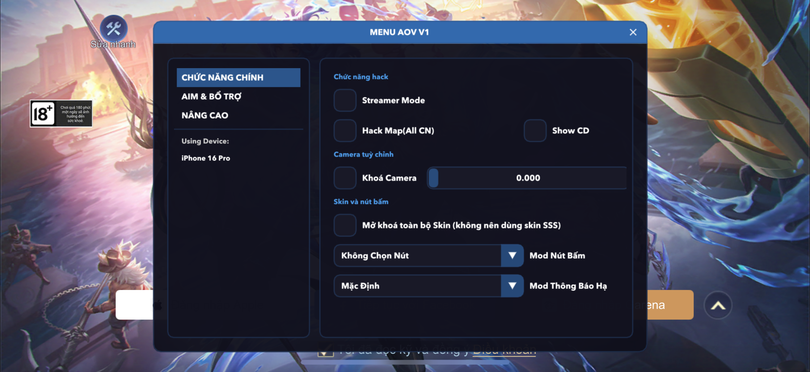
Task: Click the Mod Thông Báo Hạ dropdown arrow
Action: point(512,286)
